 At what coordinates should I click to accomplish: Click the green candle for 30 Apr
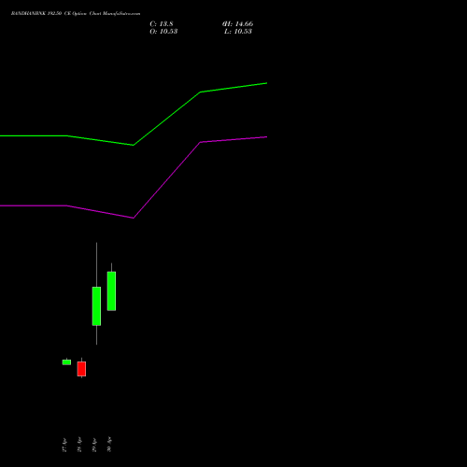[111, 290]
